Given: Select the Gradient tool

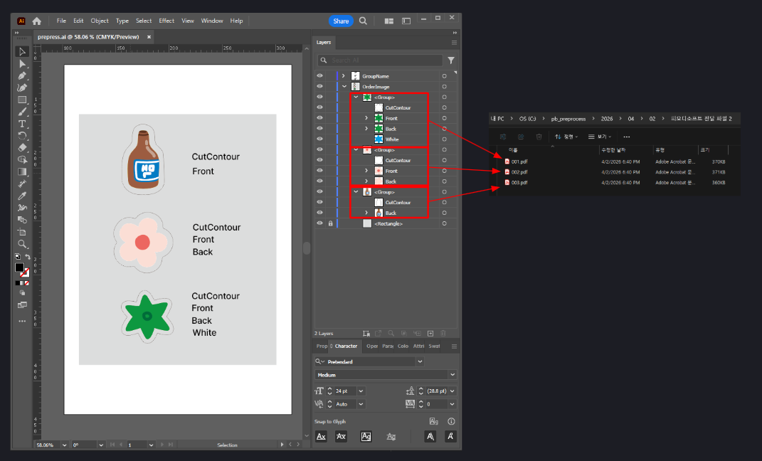Looking at the screenshot, I should [22, 172].
